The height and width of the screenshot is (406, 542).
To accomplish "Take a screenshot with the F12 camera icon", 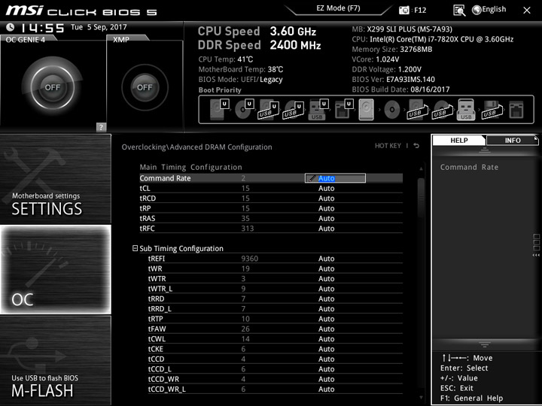I will coord(403,10).
